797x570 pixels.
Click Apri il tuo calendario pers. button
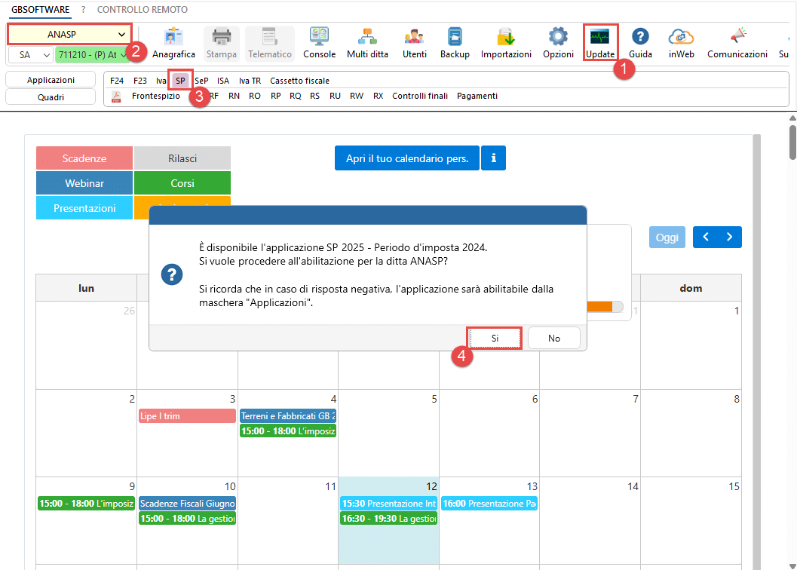406,158
